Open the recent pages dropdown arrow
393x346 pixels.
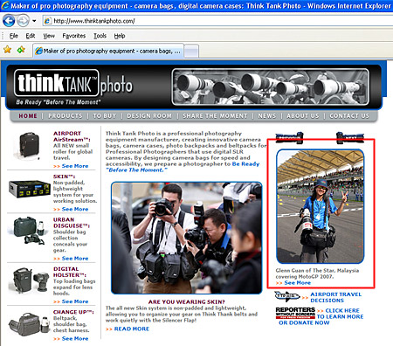(34, 21)
